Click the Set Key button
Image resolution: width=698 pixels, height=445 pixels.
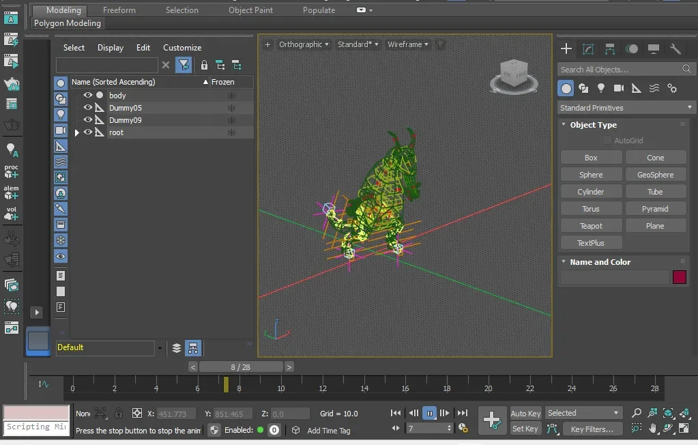[525, 429]
